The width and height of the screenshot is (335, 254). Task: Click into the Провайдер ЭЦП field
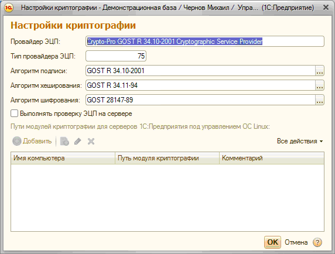coord(205,42)
